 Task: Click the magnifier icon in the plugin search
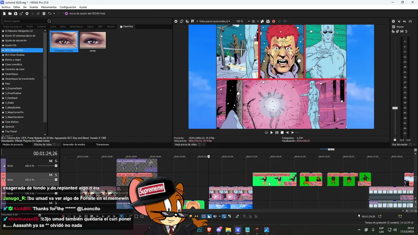tap(49, 21)
